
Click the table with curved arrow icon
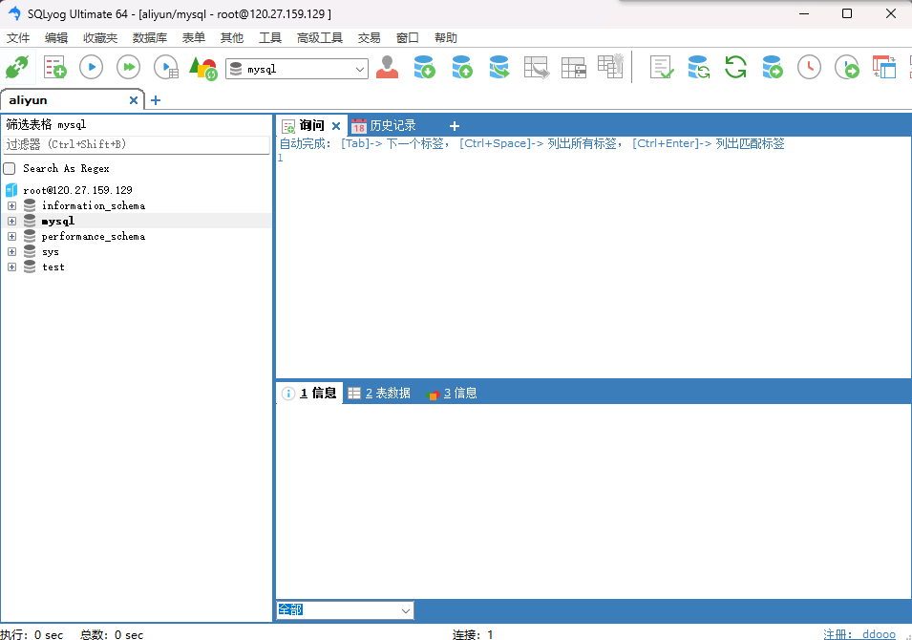pyautogui.click(x=537, y=68)
